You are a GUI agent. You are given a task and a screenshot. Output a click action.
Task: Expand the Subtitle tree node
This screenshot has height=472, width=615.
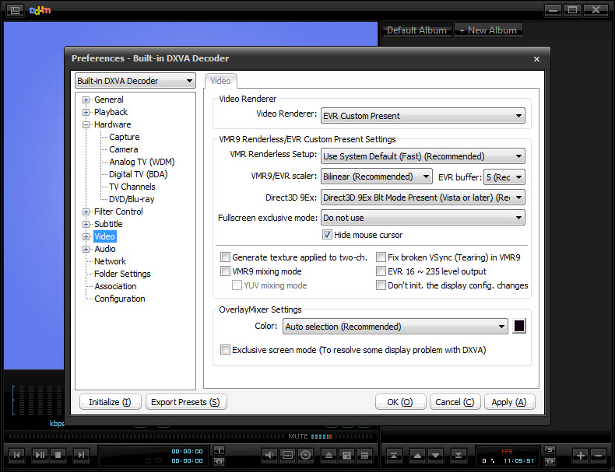pyautogui.click(x=86, y=225)
